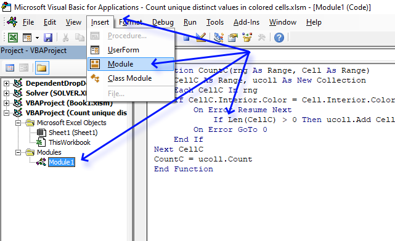Open Project Explorer icon in toolbar
The width and height of the screenshot is (395, 241).
click(x=219, y=38)
